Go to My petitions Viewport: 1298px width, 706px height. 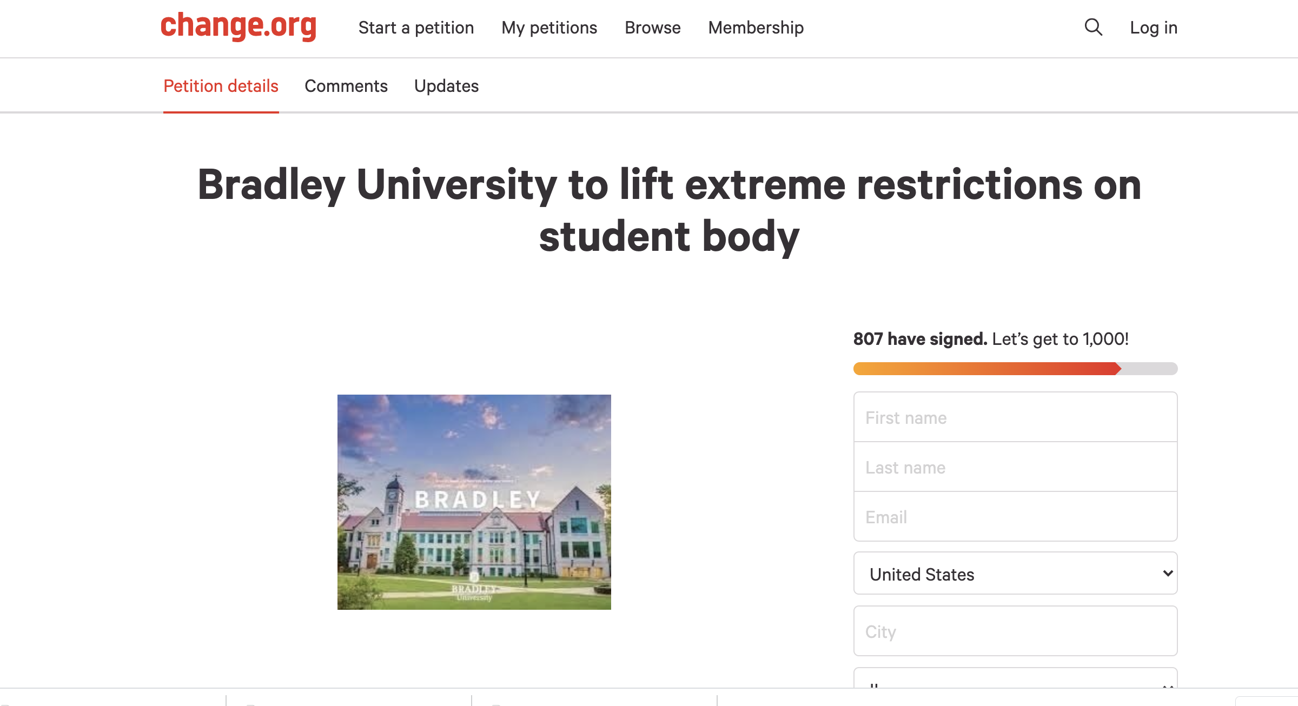[549, 28]
